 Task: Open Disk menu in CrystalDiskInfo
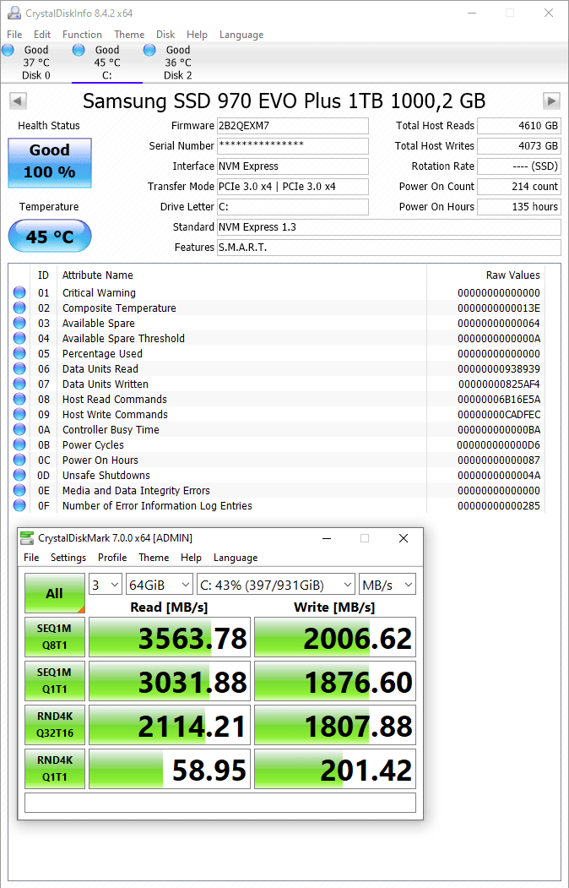[165, 35]
